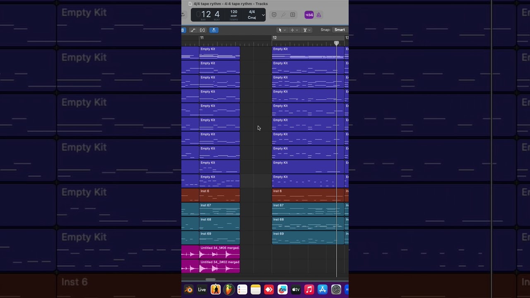Toggle the Solo (S) button

coord(293,15)
